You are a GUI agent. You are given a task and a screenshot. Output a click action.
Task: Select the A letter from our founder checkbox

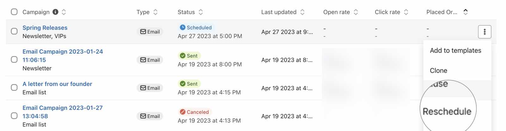[x=14, y=88]
